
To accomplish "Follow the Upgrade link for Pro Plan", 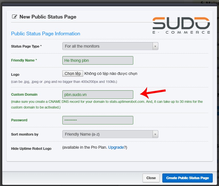I will pos(116,147).
